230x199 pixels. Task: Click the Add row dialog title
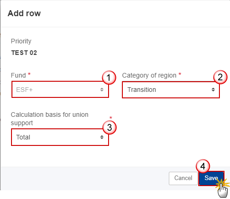tap(24, 13)
